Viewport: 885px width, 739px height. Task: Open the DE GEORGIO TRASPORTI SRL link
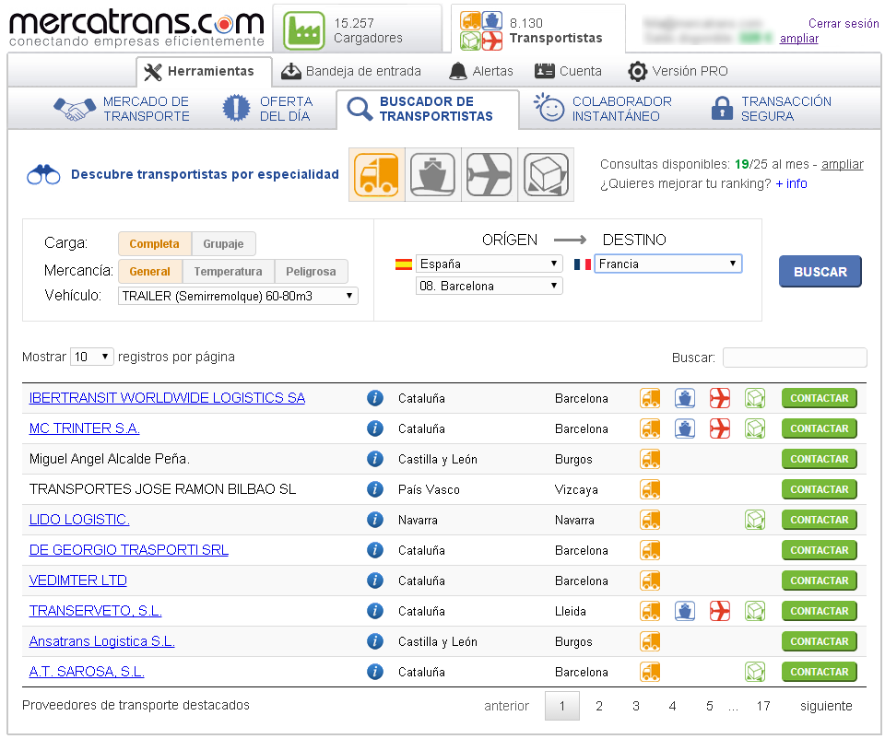coord(129,550)
